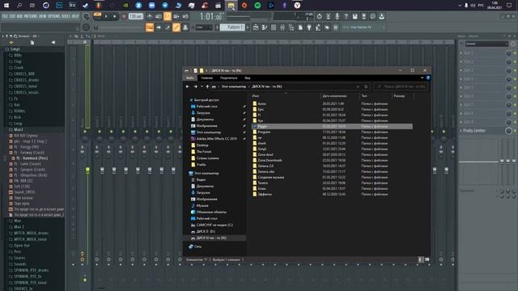Open the mixer preset (none) dropdown
The height and width of the screenshot is (291, 518).
click(x=486, y=44)
